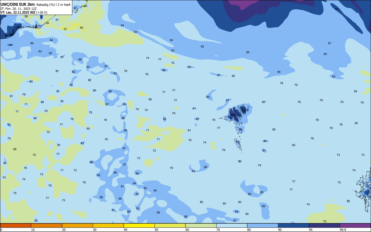Click the 60 value on the map
Image resolution: width=371 pixels, height=232 pixels.
coord(86,6)
